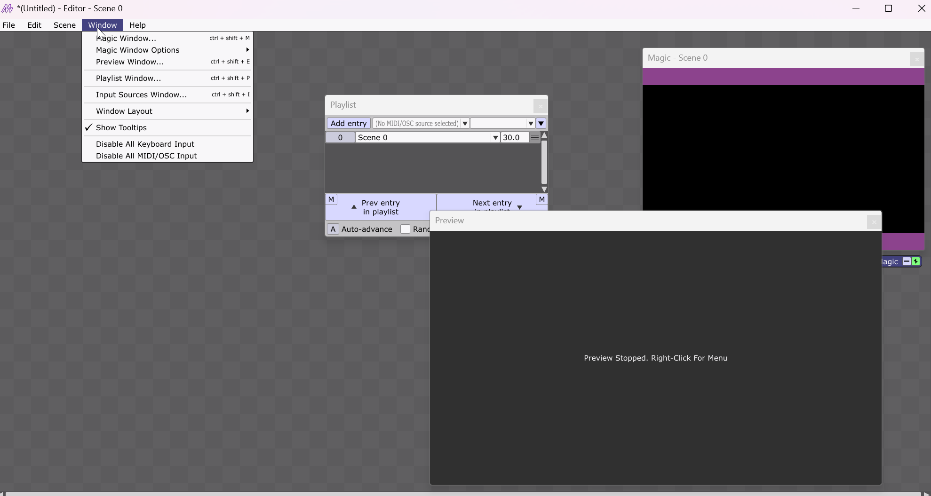Click the playlist vertical scrollbar thumb

pyautogui.click(x=544, y=162)
